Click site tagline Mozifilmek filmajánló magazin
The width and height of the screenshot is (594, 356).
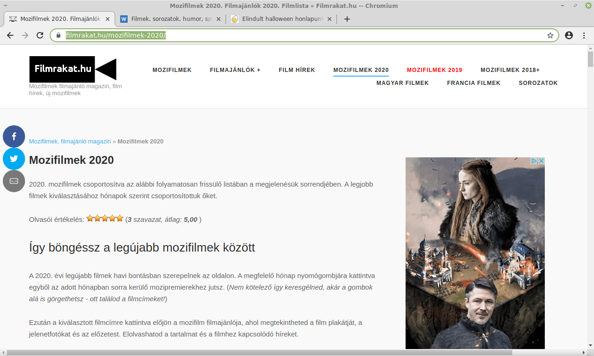click(x=76, y=90)
